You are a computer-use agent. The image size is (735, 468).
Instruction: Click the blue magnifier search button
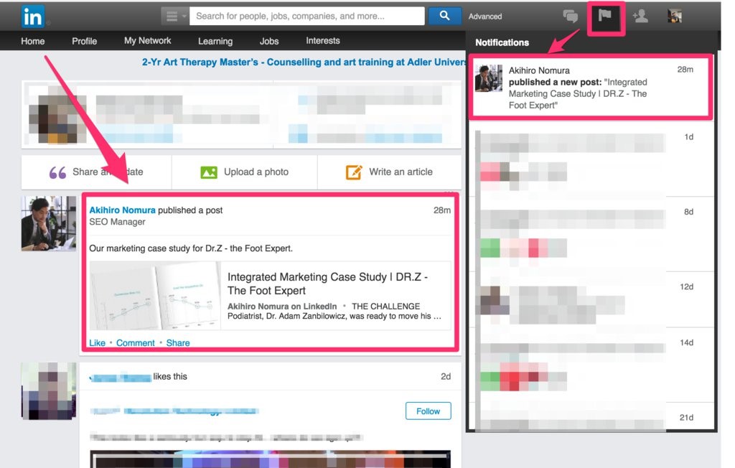tap(444, 16)
